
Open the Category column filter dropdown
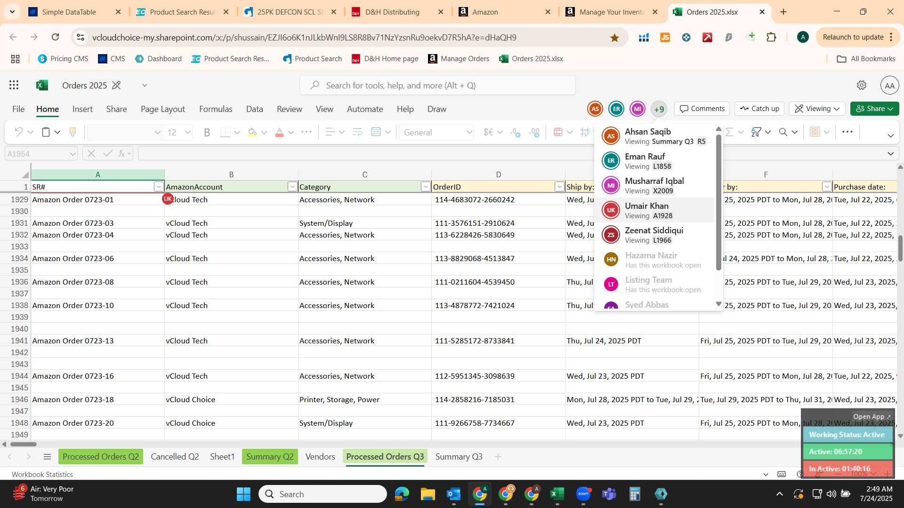click(x=426, y=187)
